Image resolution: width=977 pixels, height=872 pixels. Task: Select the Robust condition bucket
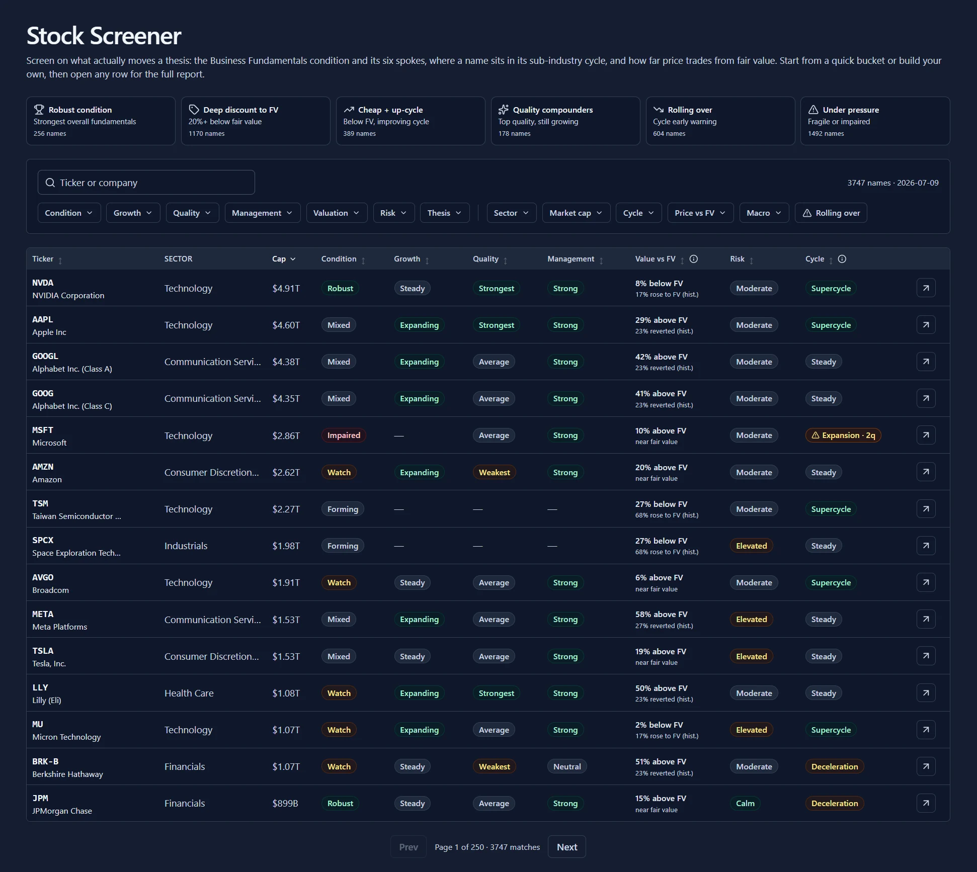101,121
